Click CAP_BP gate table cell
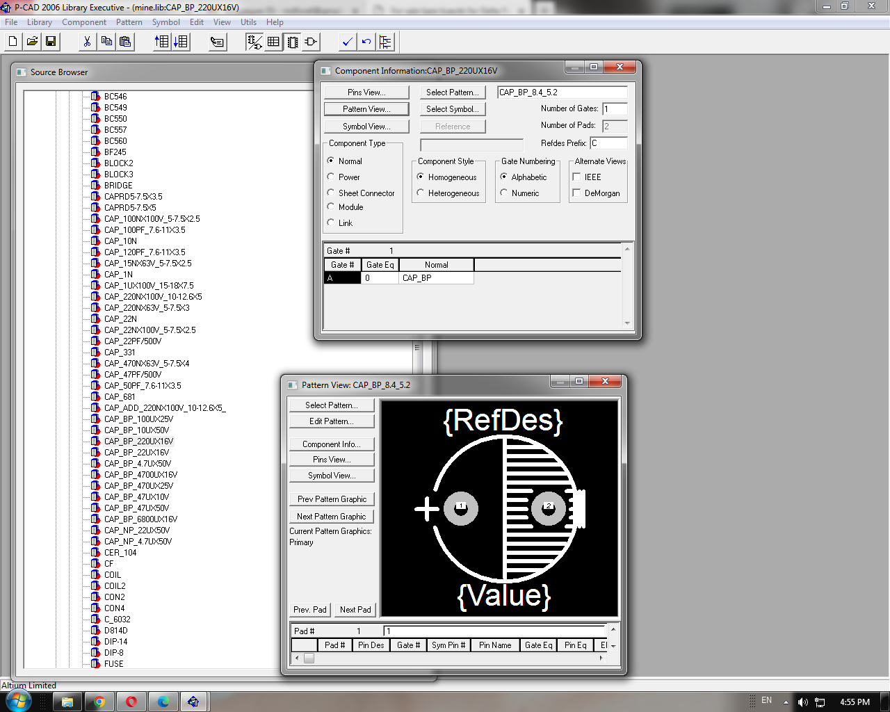The image size is (890, 712). point(437,278)
